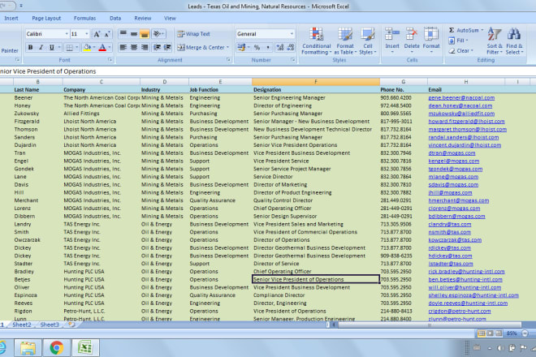This screenshot has height=357, width=536.
Task: Open Format as Table gallery
Action: tap(345, 41)
